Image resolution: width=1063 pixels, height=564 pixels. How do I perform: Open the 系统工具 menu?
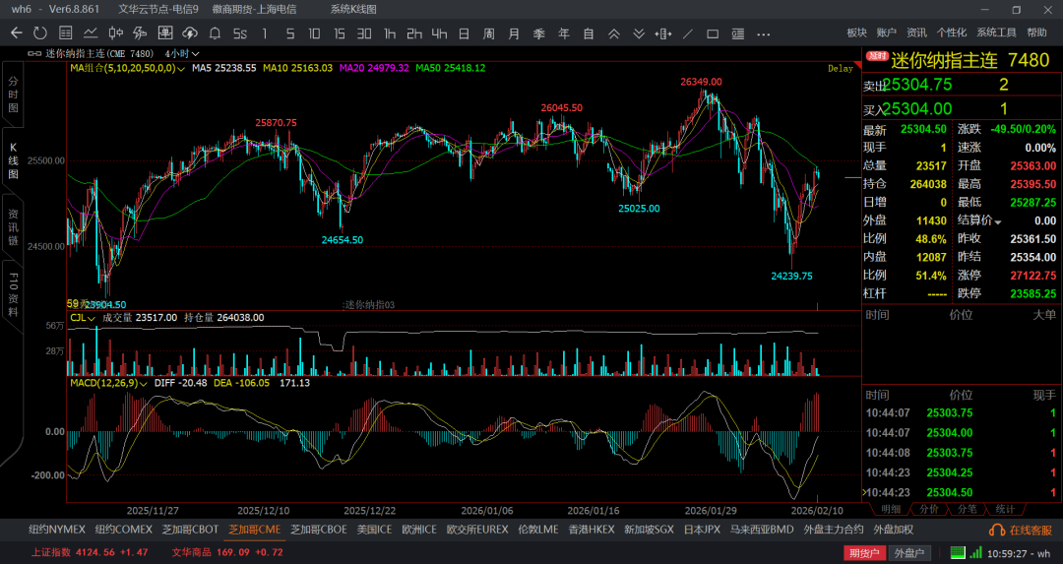click(x=996, y=33)
